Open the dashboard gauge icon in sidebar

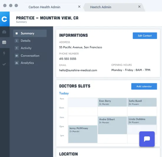pyautogui.click(x=4, y=32)
